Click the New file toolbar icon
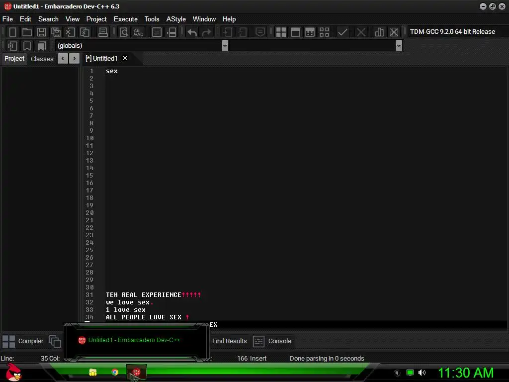The height and width of the screenshot is (382, 509). click(12, 32)
